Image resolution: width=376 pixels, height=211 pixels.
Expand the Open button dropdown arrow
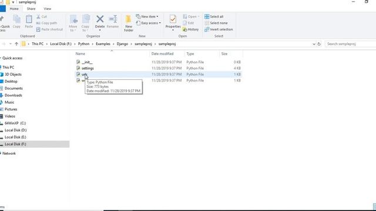(199, 16)
